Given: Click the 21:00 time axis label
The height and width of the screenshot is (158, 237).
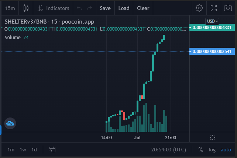Looking at the screenshot, I should (171, 138).
